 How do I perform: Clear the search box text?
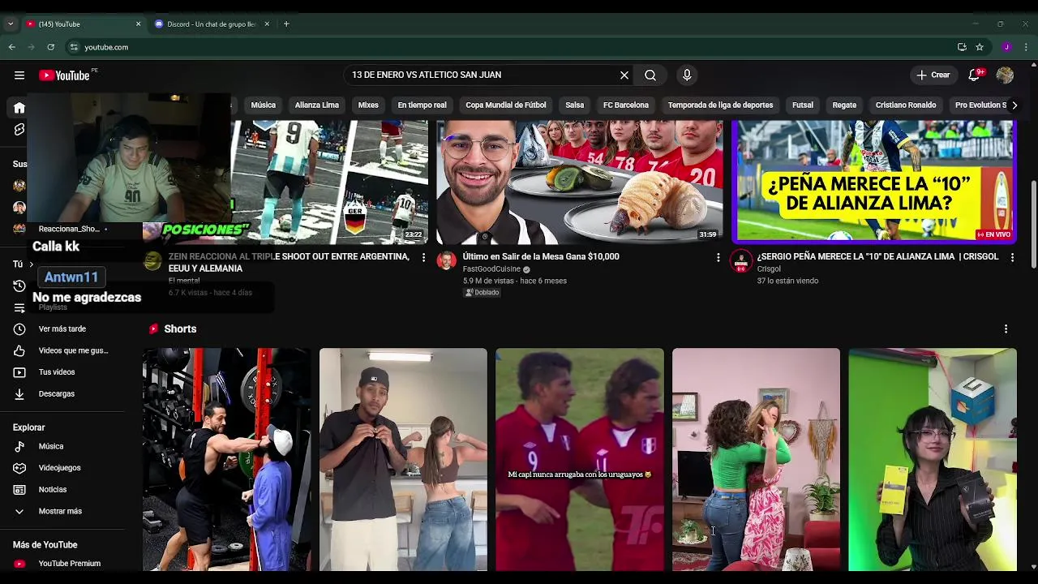(x=624, y=75)
